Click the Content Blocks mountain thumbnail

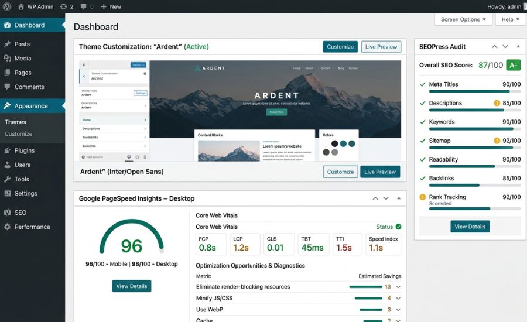229,150
